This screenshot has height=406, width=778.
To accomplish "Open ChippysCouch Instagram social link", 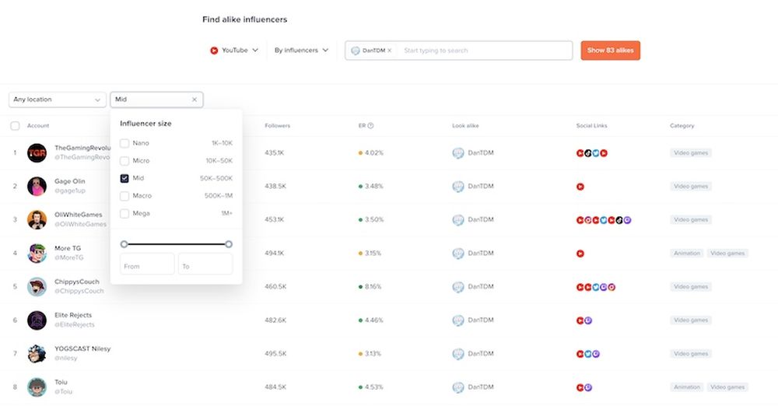I will click(x=612, y=287).
